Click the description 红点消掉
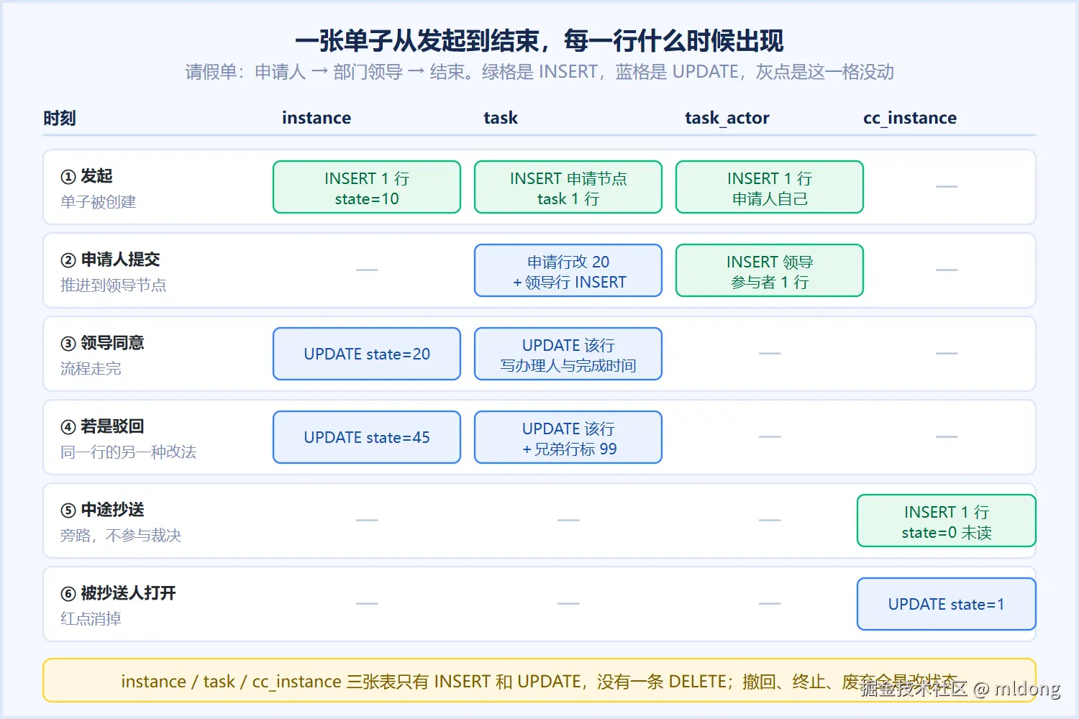The image size is (1079, 719). click(x=91, y=619)
